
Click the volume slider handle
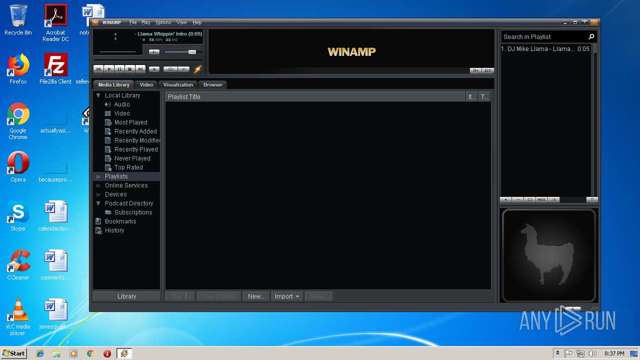point(192,52)
